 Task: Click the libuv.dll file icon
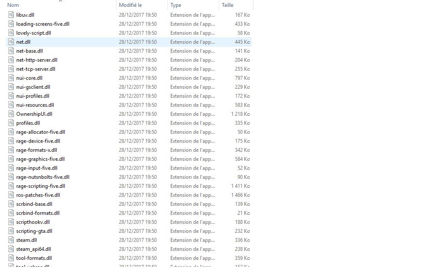(x=11, y=15)
